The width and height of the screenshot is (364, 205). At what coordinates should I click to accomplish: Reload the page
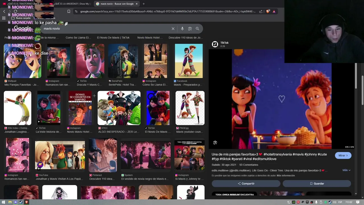pyautogui.click(x=15, y=11)
